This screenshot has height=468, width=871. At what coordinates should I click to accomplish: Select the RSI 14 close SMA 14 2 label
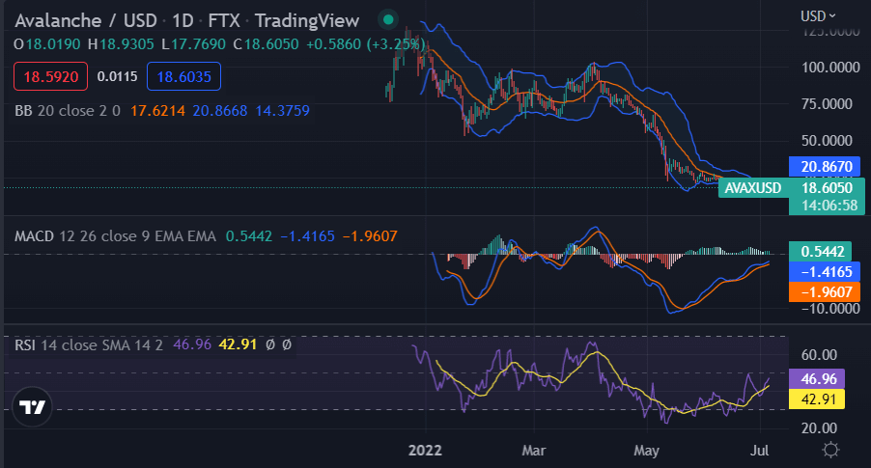(x=88, y=344)
